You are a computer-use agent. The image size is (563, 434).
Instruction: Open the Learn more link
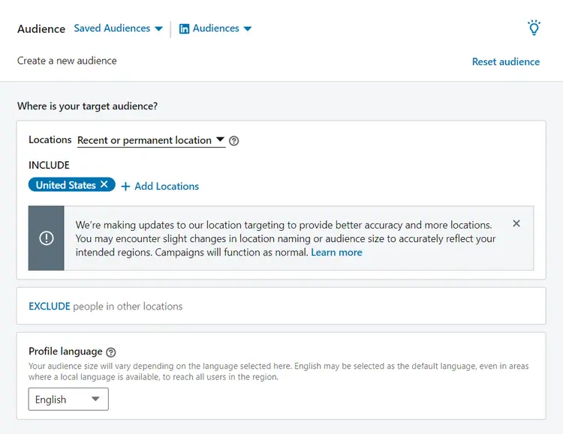point(336,253)
